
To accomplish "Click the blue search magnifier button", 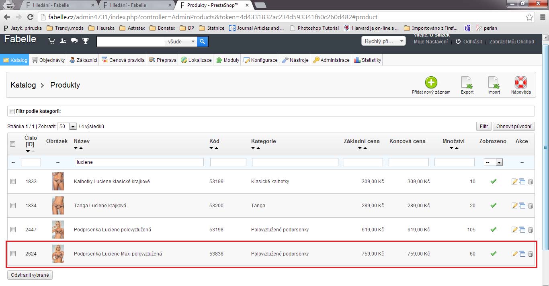I will pos(203,41).
